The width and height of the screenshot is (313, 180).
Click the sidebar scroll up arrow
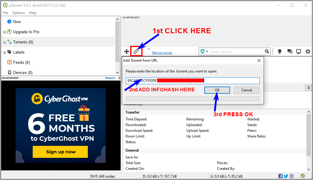pos(117,19)
